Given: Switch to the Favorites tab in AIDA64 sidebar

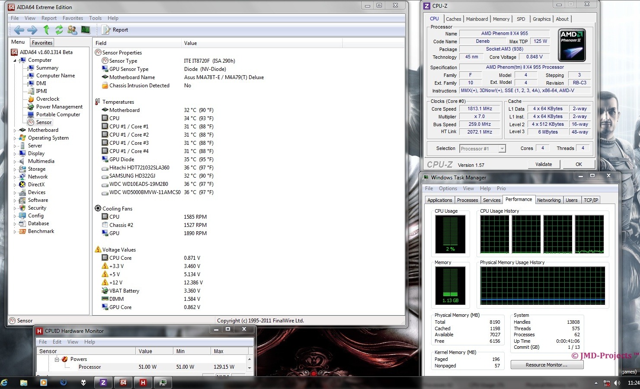Looking at the screenshot, I should click(42, 42).
